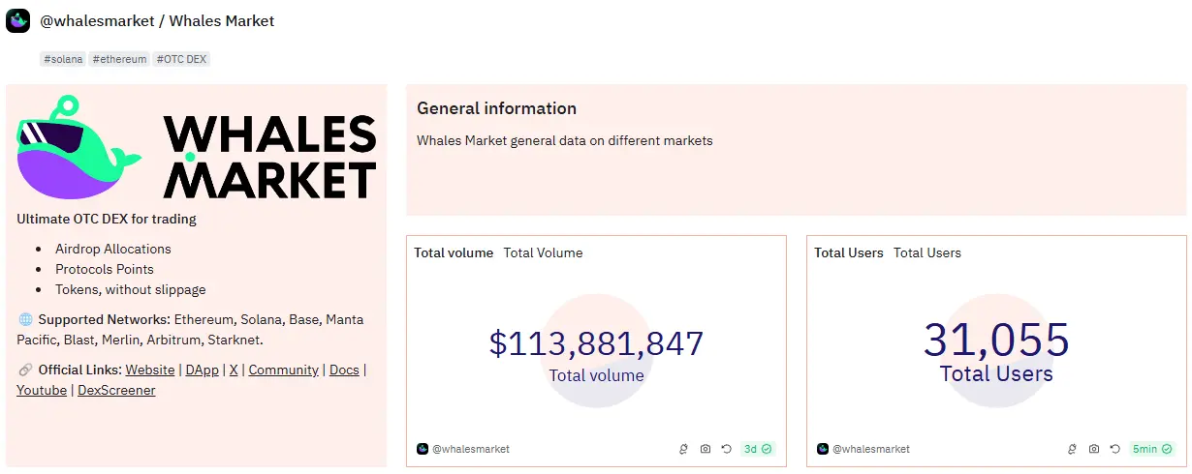The image size is (1192, 474).
Task: Click the 3d freshness badge on Total volume
Action: [757, 449]
